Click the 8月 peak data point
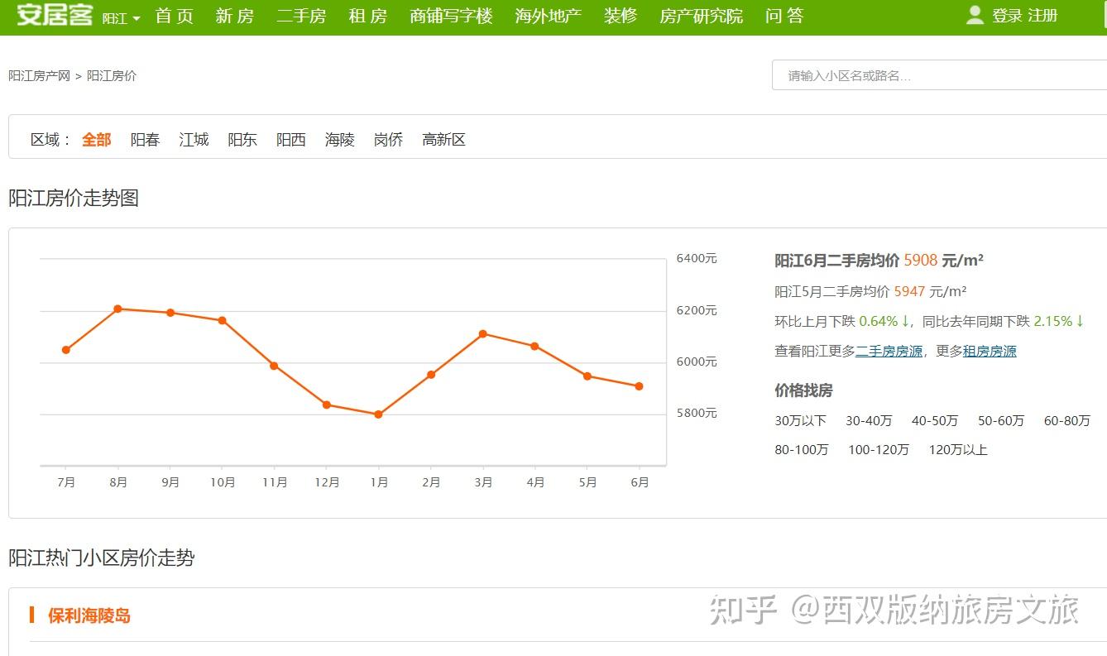Image resolution: width=1107 pixels, height=656 pixels. pos(118,309)
